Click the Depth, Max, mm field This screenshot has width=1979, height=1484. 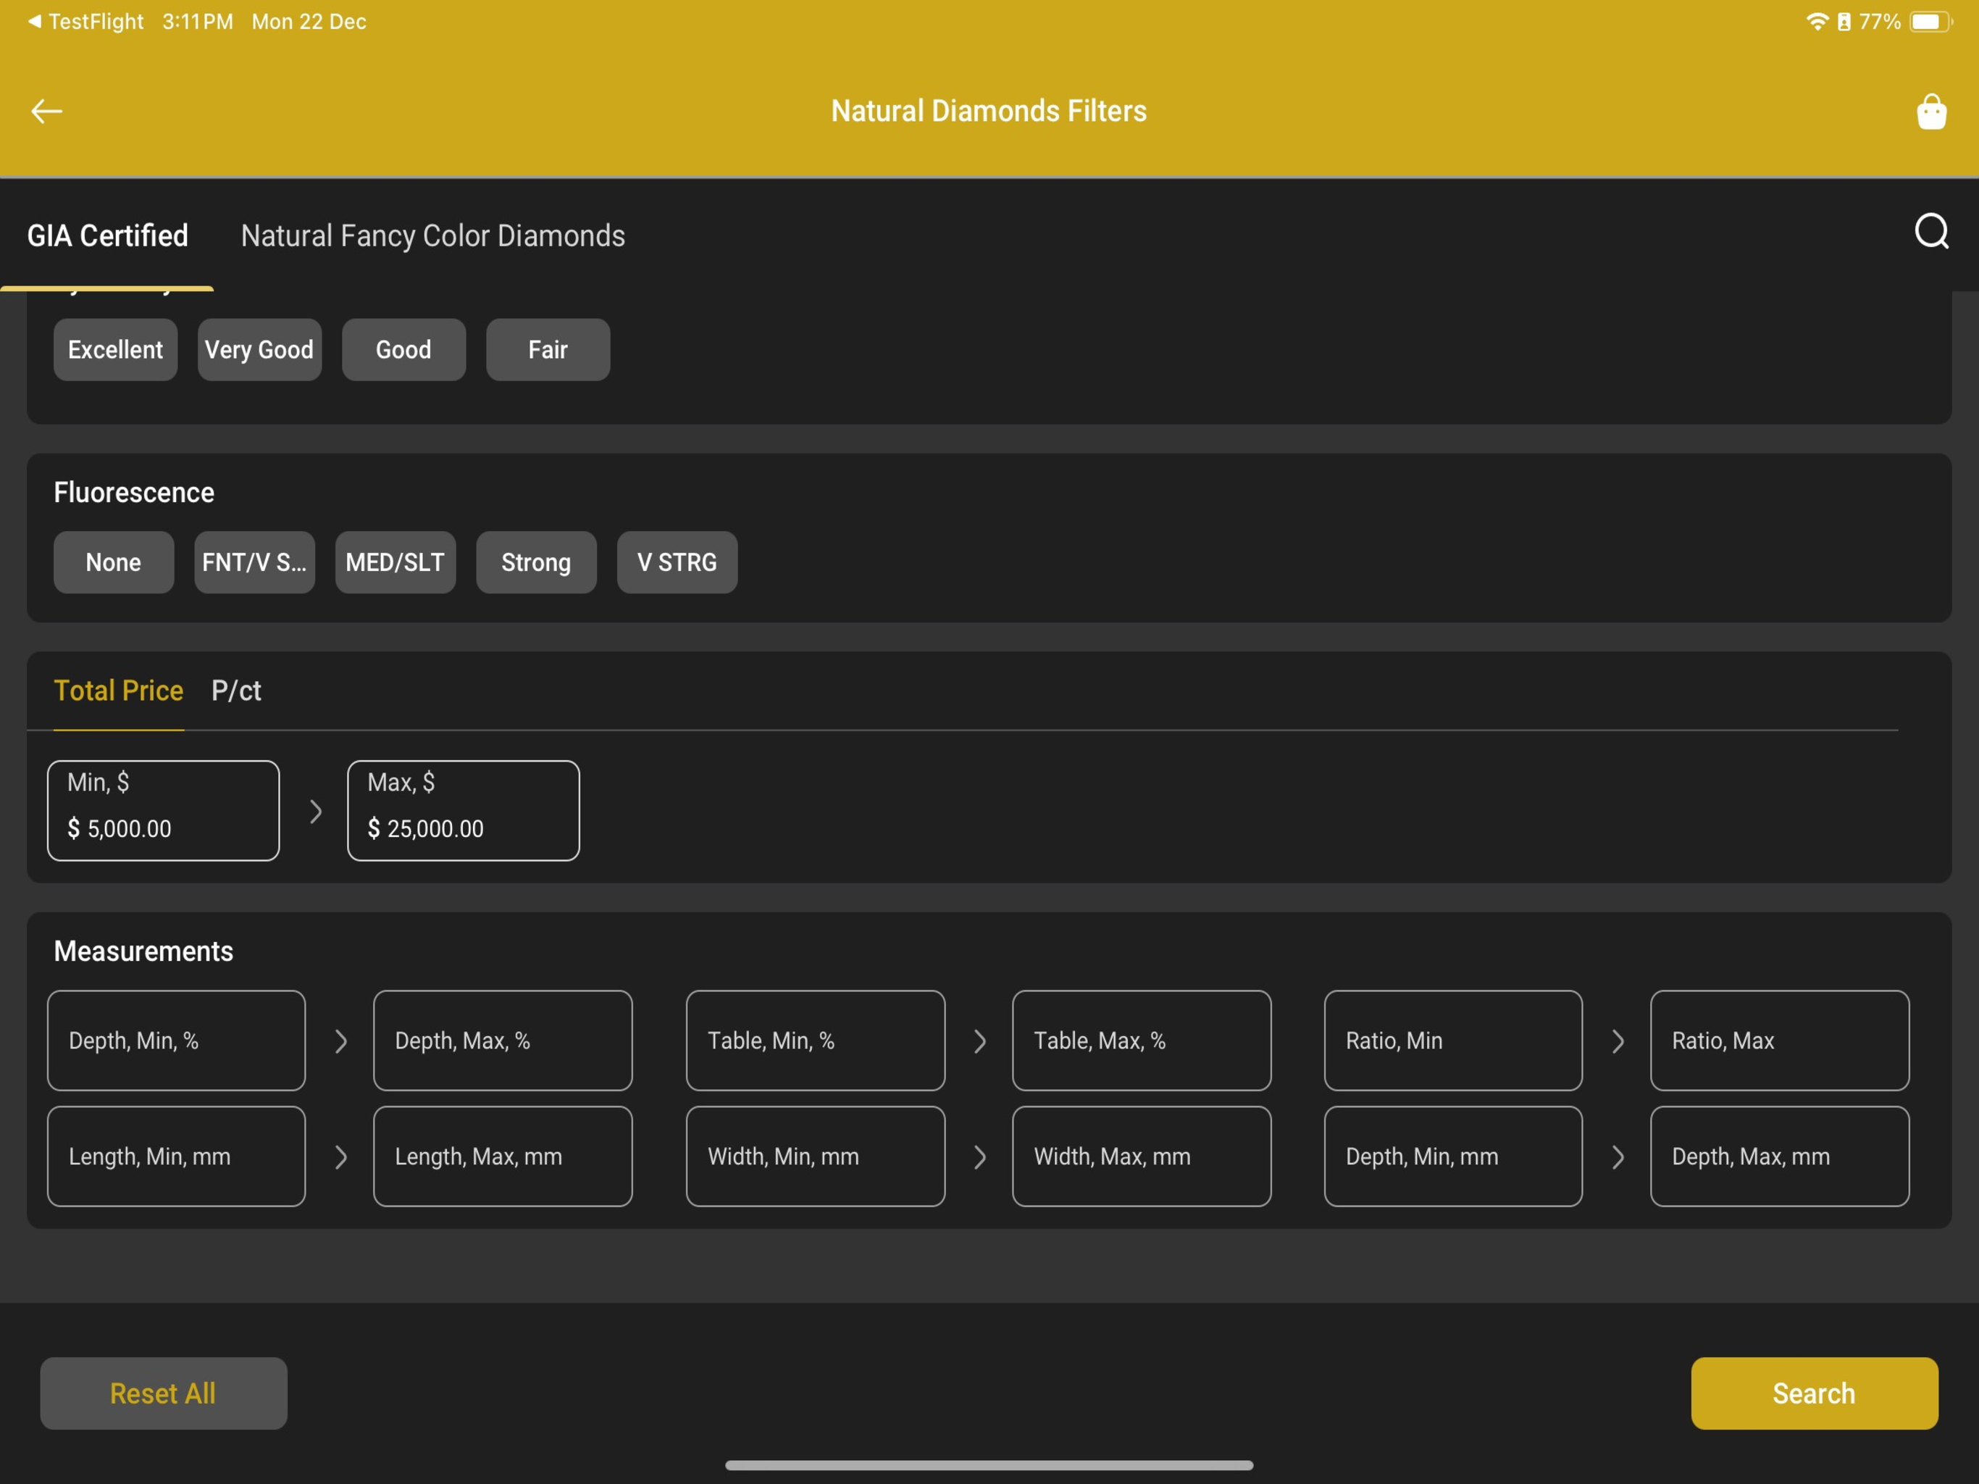1780,1156
